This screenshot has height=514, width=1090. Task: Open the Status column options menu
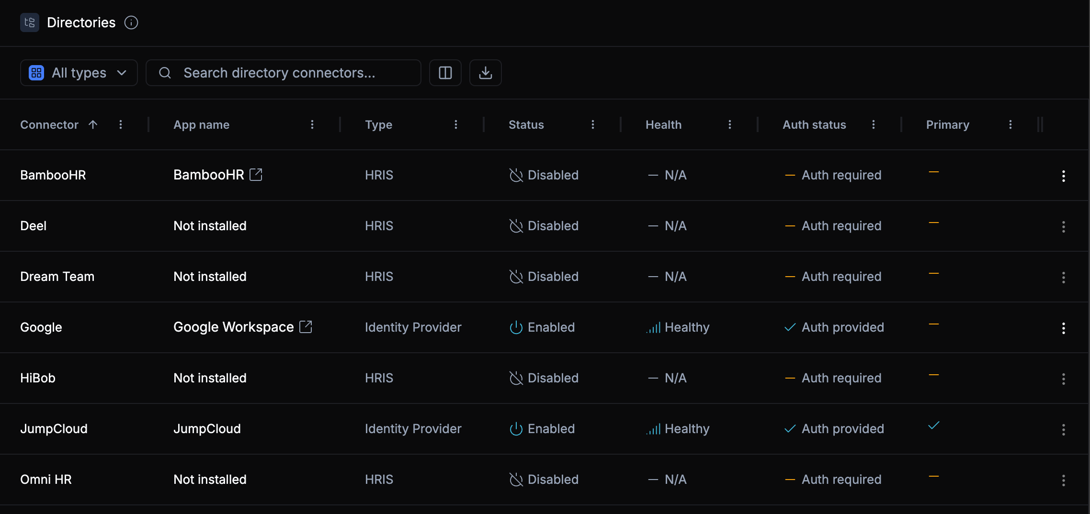tap(593, 124)
